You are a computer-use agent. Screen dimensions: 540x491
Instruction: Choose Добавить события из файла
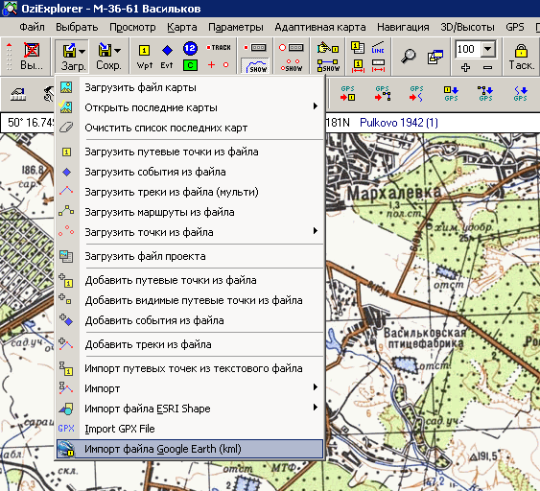pos(190,320)
